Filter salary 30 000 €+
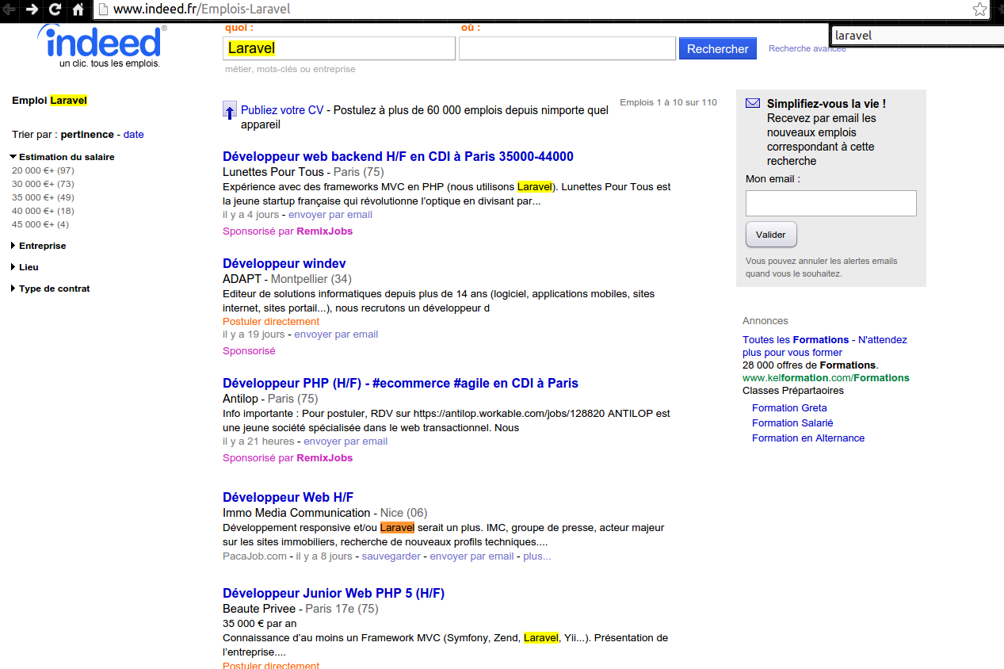 43,184
